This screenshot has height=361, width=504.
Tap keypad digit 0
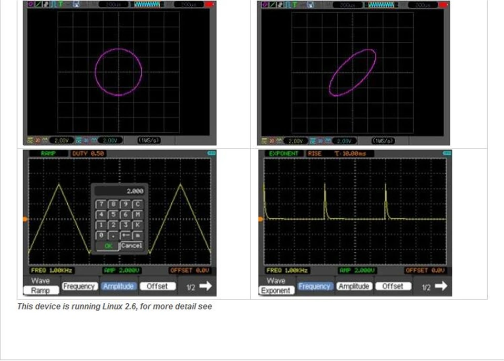coord(101,235)
